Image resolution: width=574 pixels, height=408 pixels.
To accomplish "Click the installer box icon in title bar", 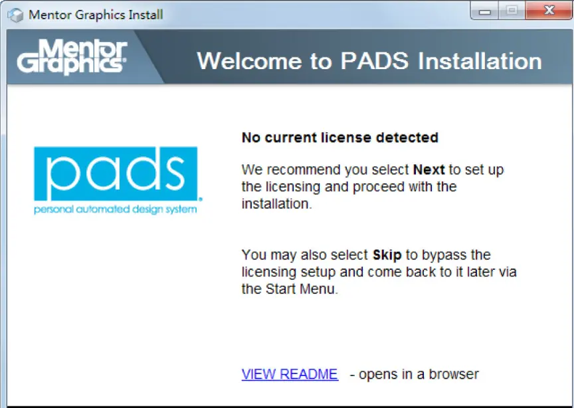I will click(15, 15).
